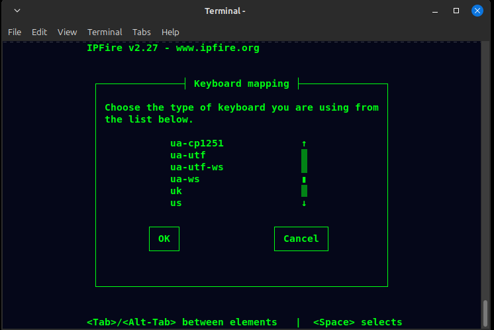The width and height of the screenshot is (494, 330).
Task: Click the list's scroll up arrow
Action: (x=304, y=143)
